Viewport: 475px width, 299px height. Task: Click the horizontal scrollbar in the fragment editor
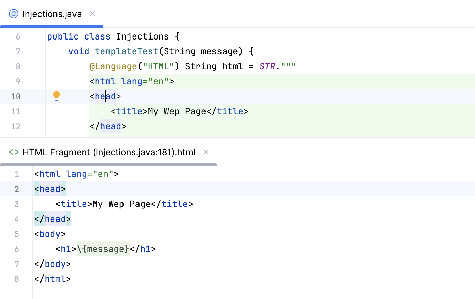(x=109, y=165)
